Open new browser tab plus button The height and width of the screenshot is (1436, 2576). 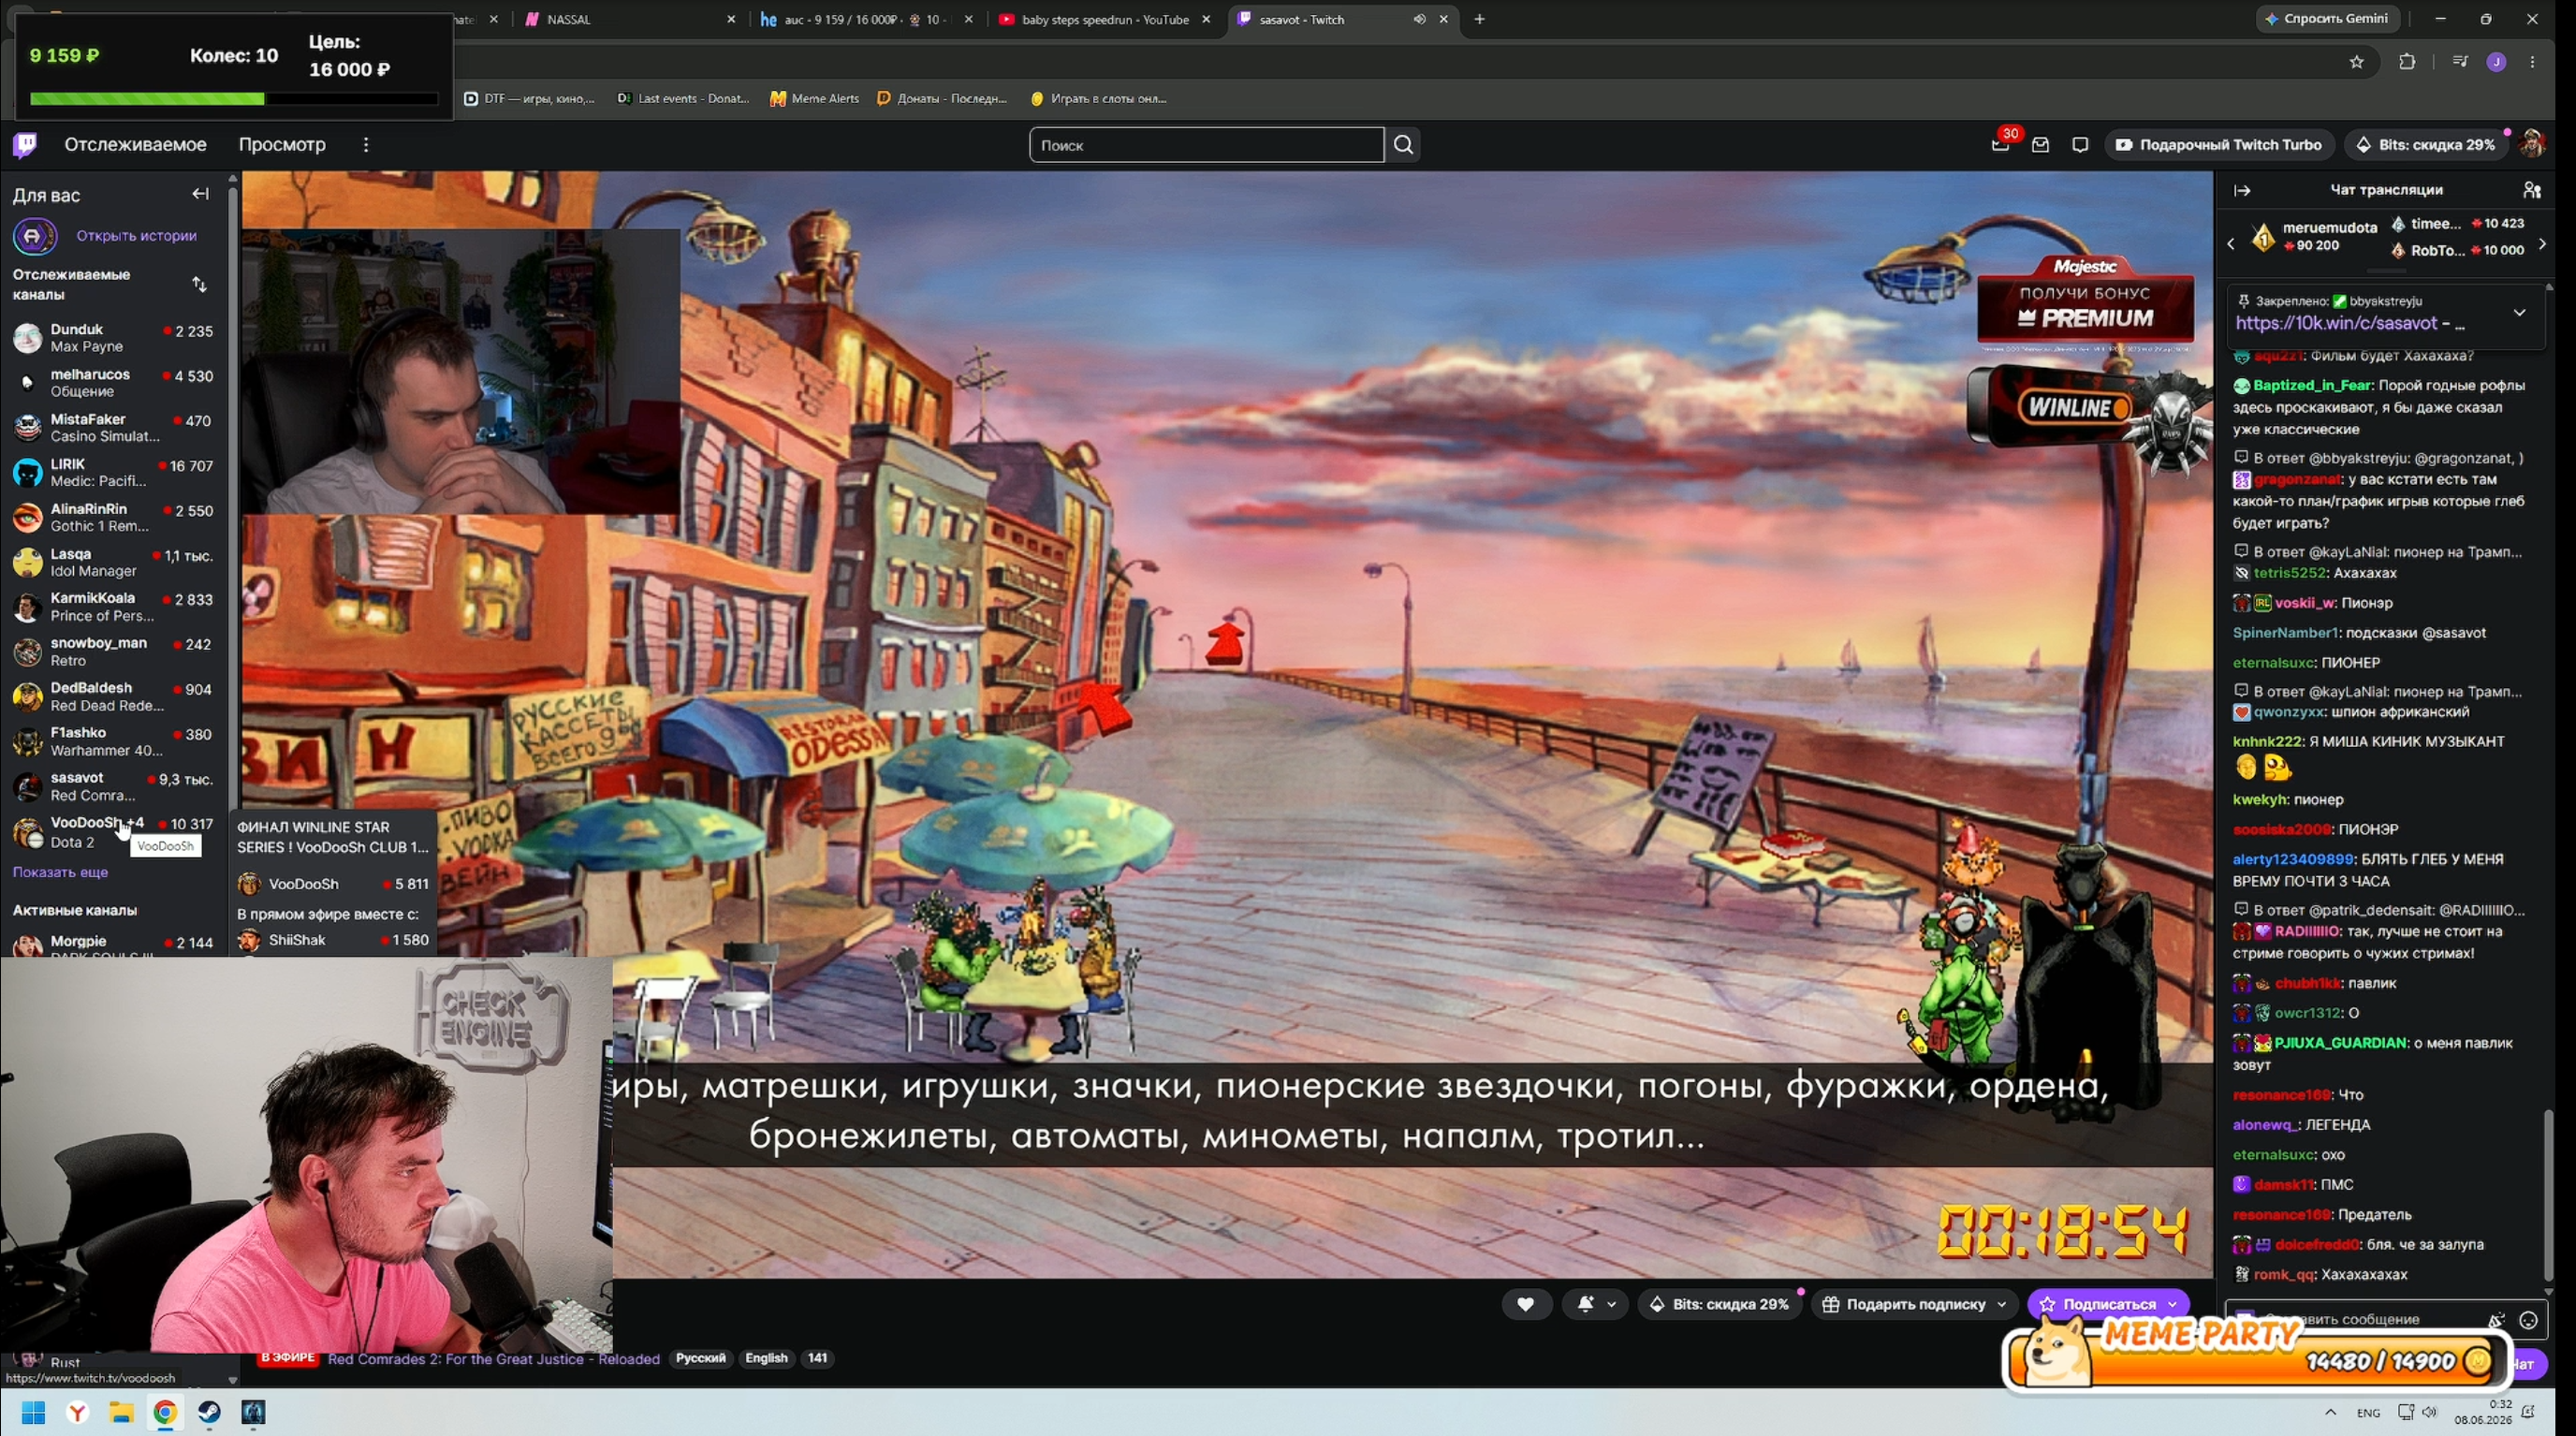[x=1479, y=19]
